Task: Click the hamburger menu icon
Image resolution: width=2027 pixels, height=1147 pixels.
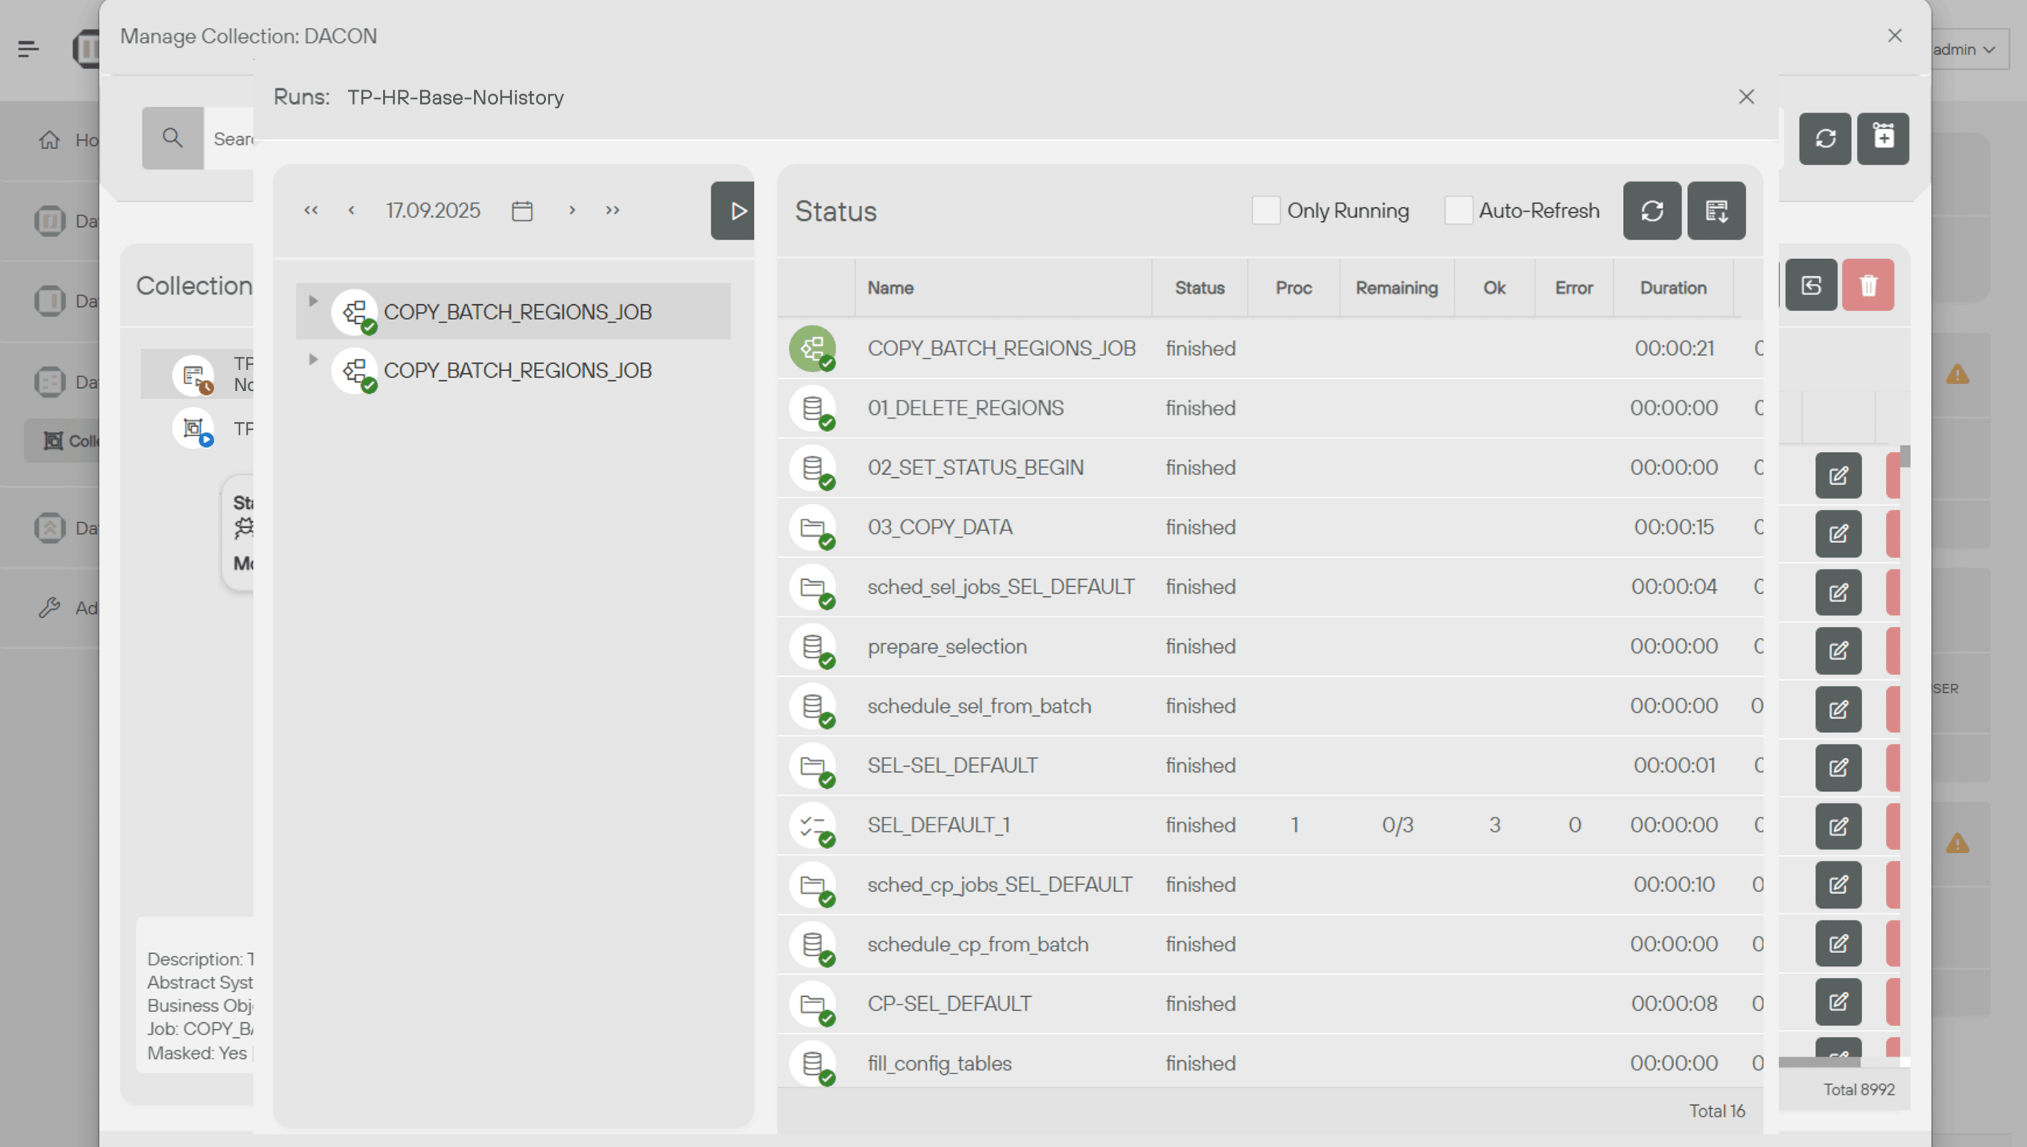Action: click(x=29, y=49)
